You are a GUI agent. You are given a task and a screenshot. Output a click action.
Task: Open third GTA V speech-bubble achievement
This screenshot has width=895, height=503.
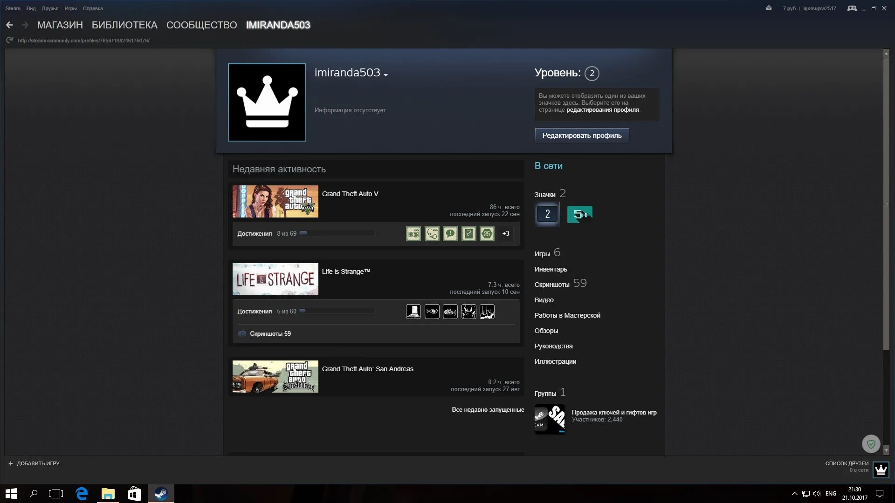click(x=450, y=234)
